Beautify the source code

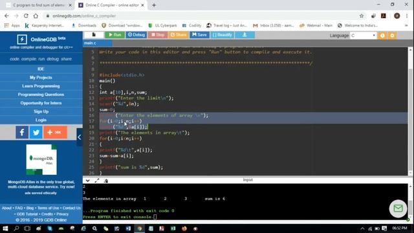(223, 34)
